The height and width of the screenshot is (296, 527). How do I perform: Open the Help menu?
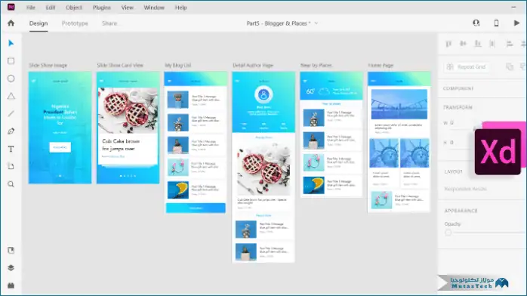point(180,8)
